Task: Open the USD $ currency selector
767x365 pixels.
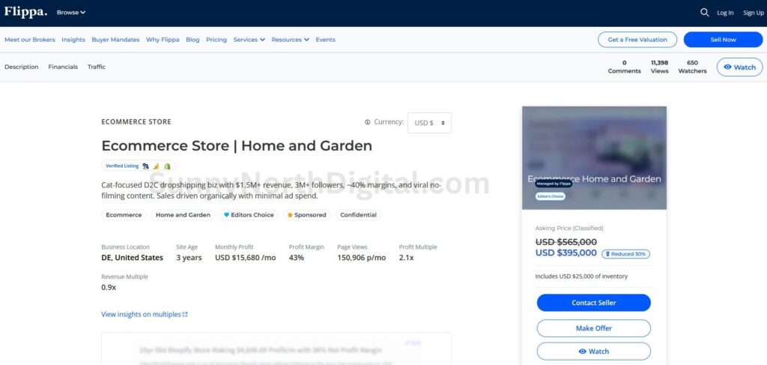Action: [429, 123]
